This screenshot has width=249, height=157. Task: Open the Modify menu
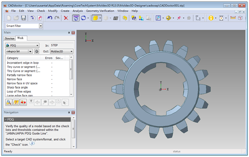53,11
